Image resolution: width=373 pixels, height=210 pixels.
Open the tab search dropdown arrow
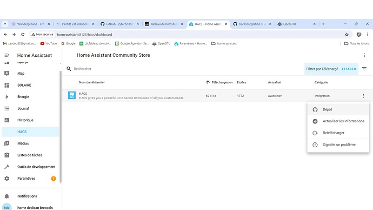(5, 24)
